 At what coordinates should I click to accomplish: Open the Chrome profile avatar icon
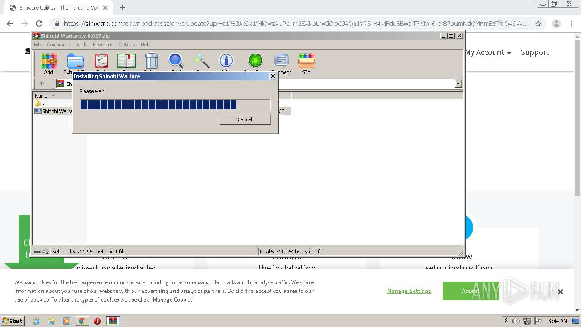(556, 24)
